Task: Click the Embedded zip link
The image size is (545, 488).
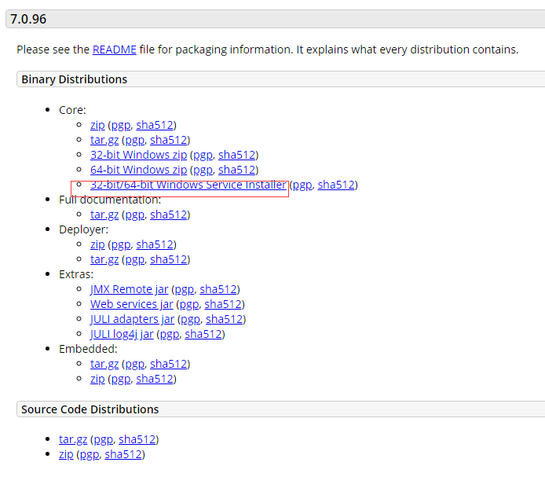Action: point(97,379)
